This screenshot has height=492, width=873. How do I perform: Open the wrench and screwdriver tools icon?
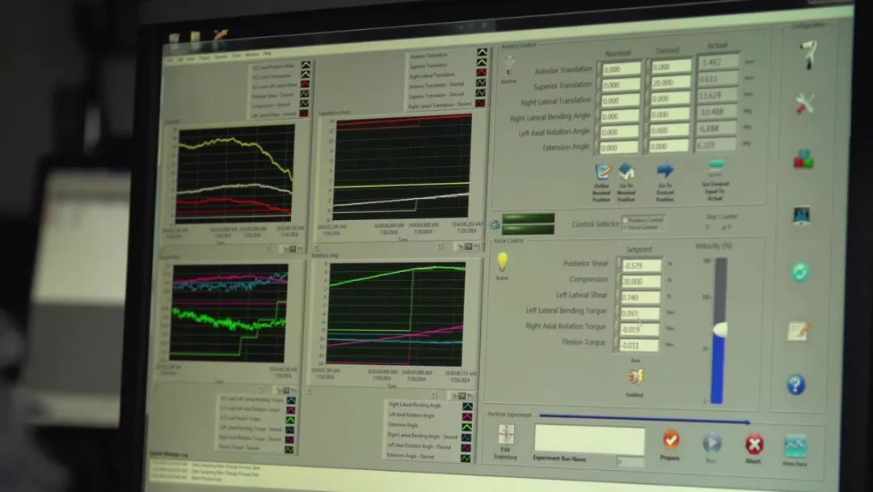point(804,104)
